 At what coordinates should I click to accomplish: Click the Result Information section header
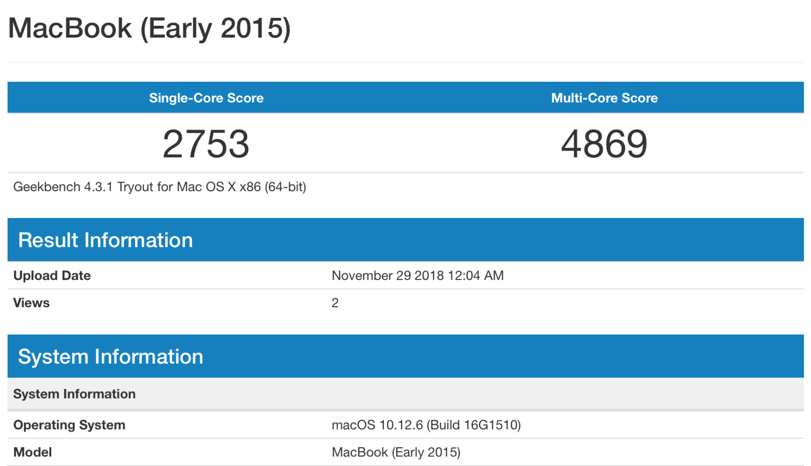406,240
